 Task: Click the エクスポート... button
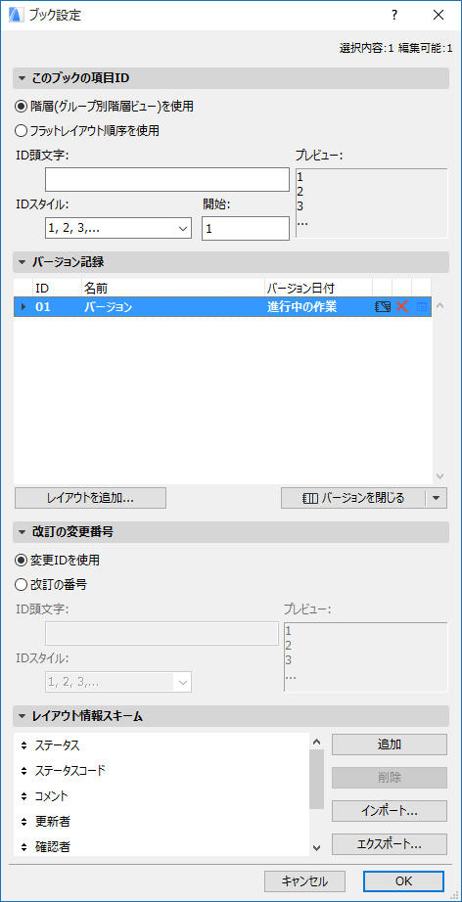[390, 844]
